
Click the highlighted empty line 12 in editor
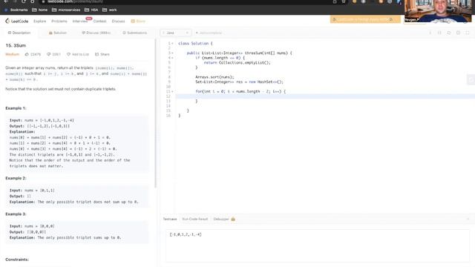coord(325,96)
